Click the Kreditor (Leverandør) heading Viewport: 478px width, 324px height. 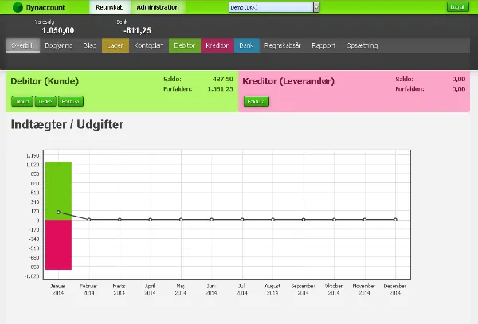(x=288, y=81)
